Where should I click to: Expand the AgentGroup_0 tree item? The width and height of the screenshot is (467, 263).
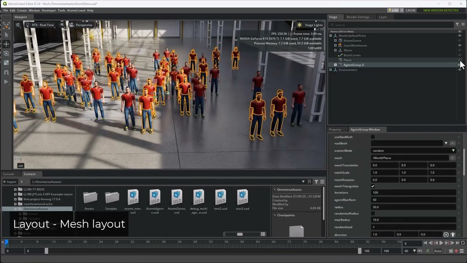pyautogui.click(x=335, y=65)
